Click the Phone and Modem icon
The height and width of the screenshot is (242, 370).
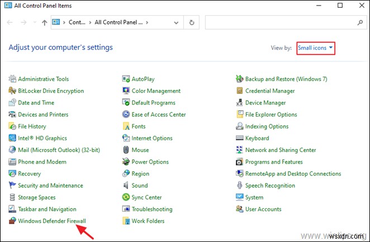click(x=12, y=162)
